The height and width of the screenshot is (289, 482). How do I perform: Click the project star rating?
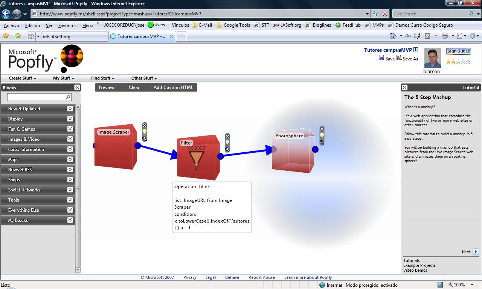458,62
